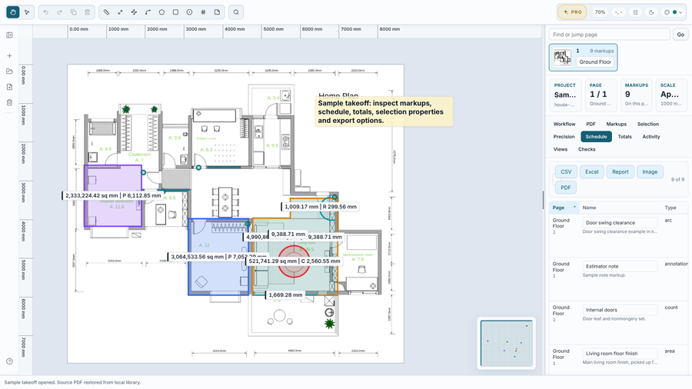
Task: Select the note annotation tool
Action: coord(217,12)
